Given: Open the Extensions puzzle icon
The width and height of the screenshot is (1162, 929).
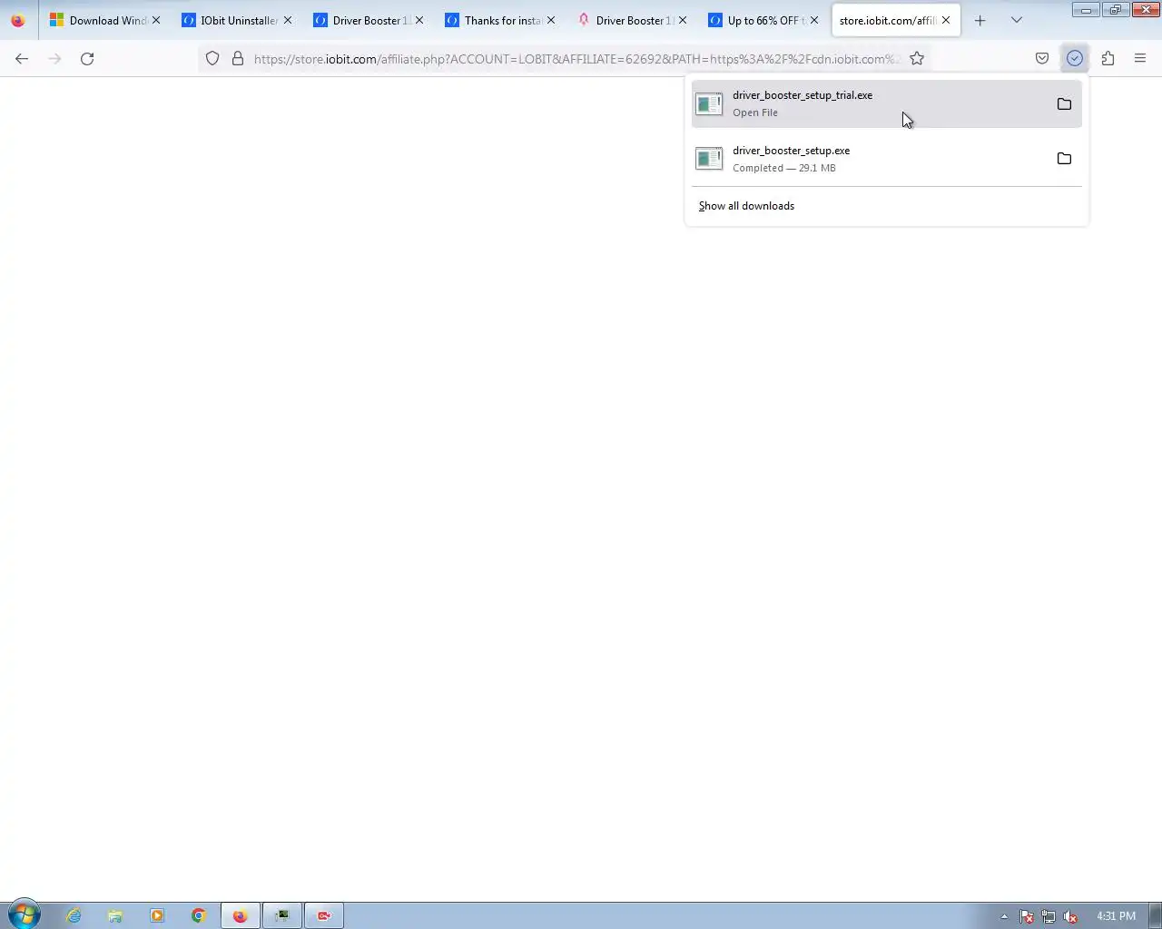Looking at the screenshot, I should pyautogui.click(x=1108, y=59).
